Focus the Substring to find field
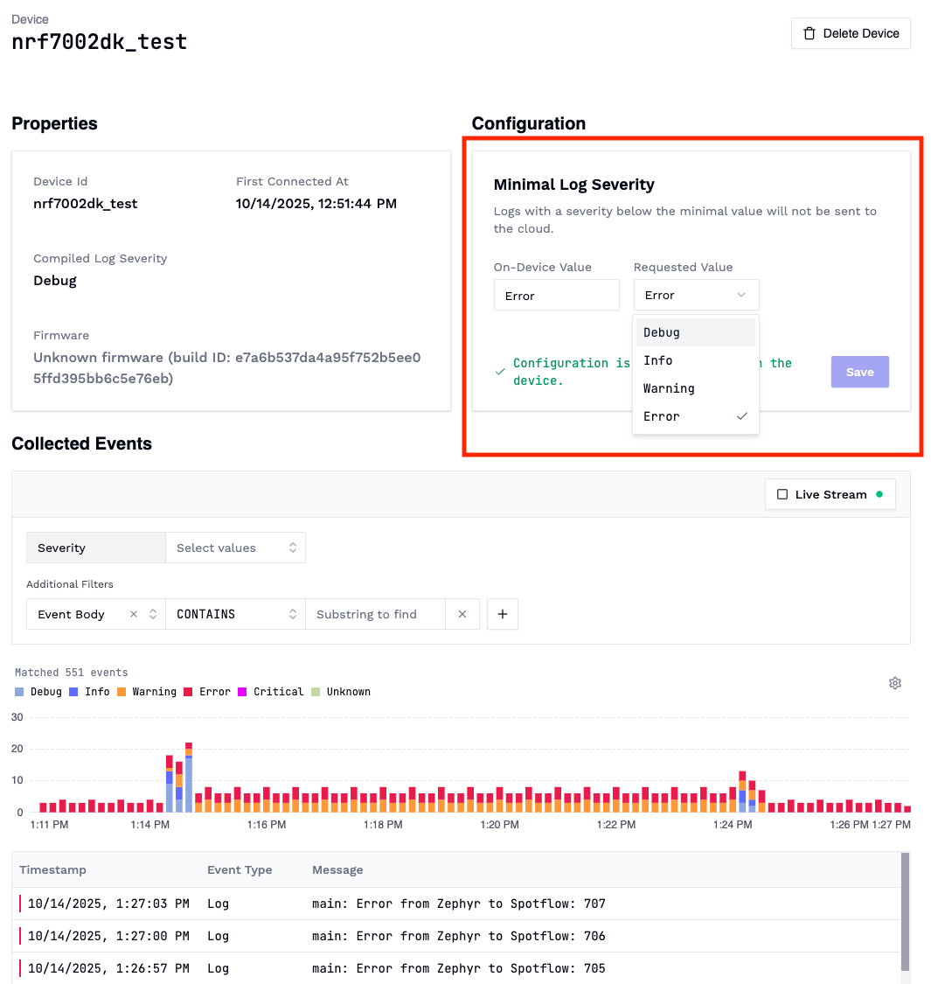Viewport: 931px width, 984px height. 375,614
